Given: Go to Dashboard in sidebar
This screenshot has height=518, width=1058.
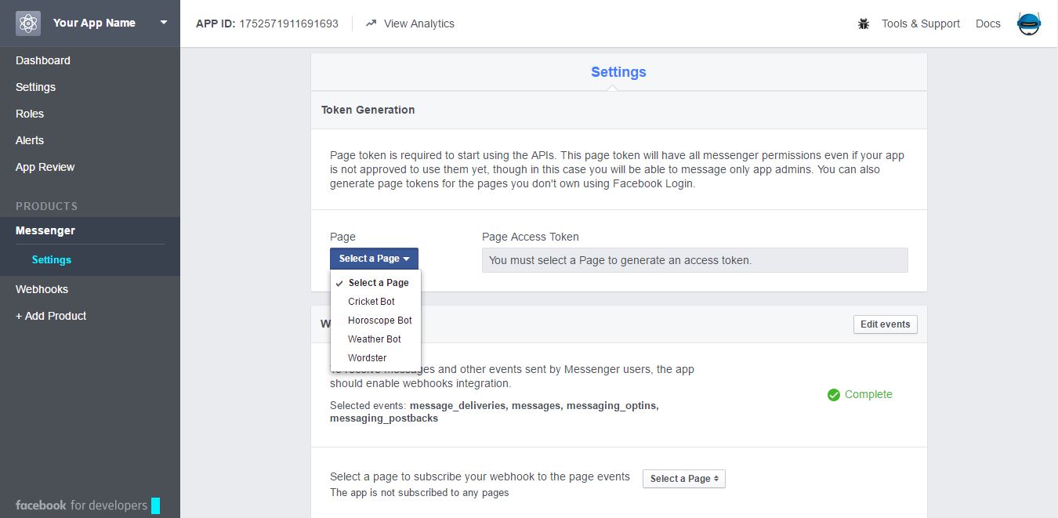Looking at the screenshot, I should tap(43, 60).
